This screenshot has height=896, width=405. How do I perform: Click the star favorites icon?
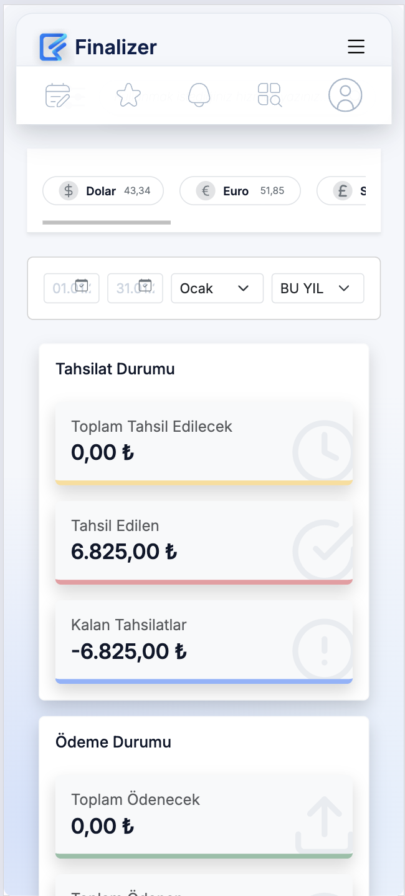coord(128,95)
